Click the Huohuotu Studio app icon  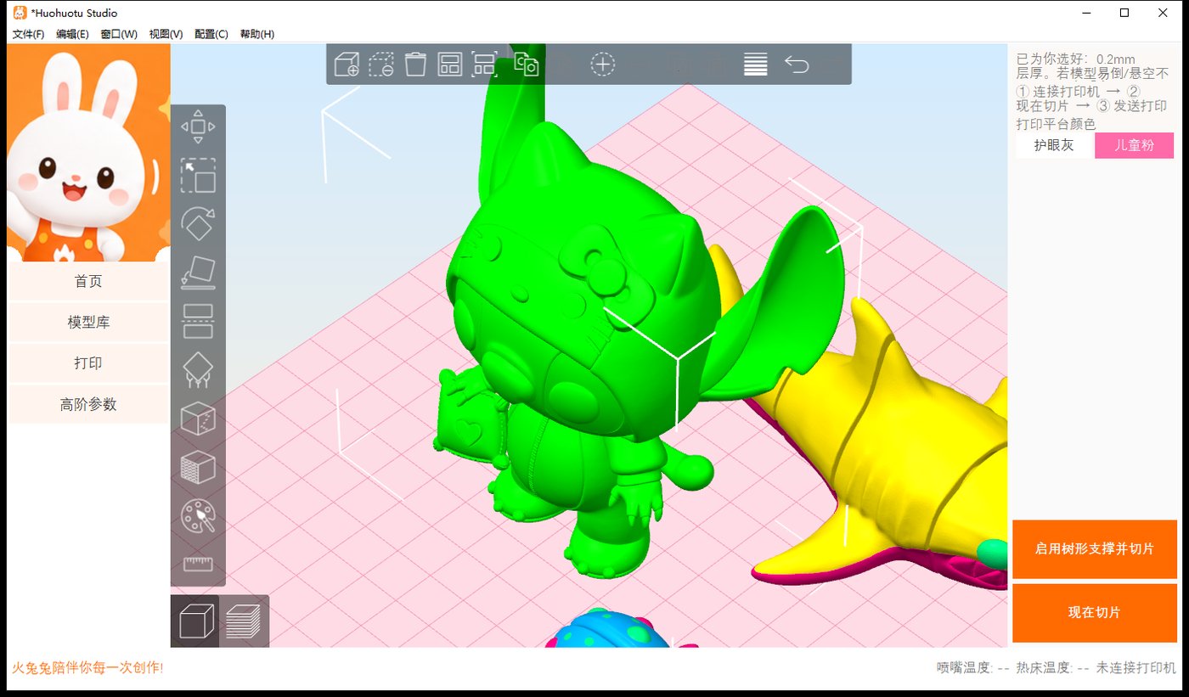(x=19, y=13)
